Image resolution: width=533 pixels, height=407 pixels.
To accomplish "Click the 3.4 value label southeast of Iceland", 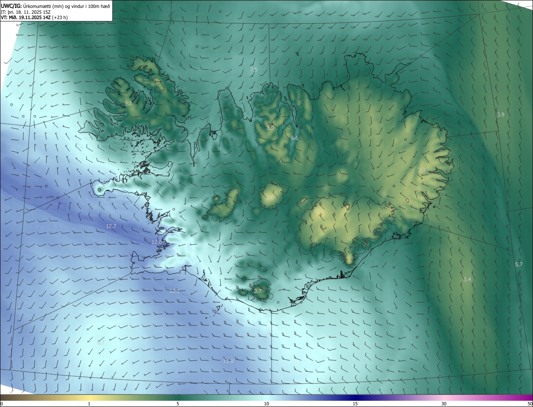I will pyautogui.click(x=467, y=279).
